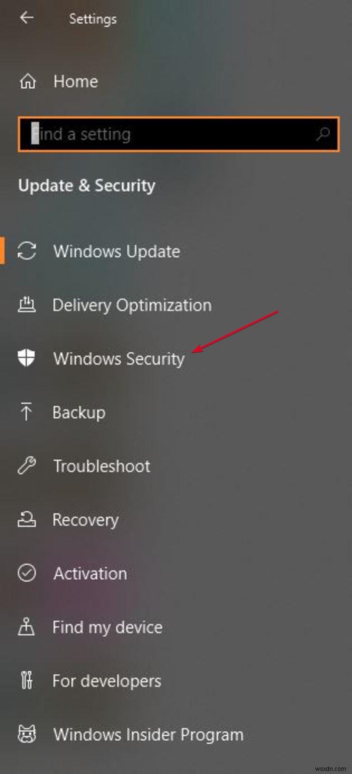Click the search magnifier icon
This screenshot has width=352, height=774.
323,134
